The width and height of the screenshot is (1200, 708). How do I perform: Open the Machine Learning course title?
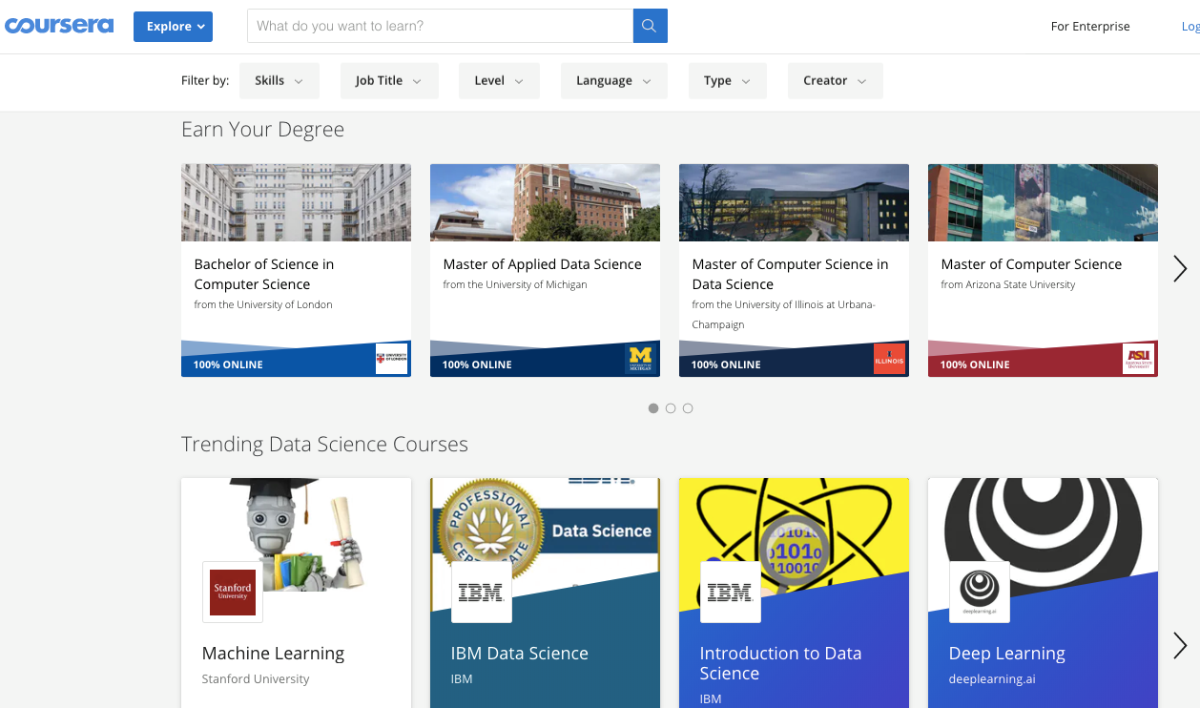click(x=273, y=654)
